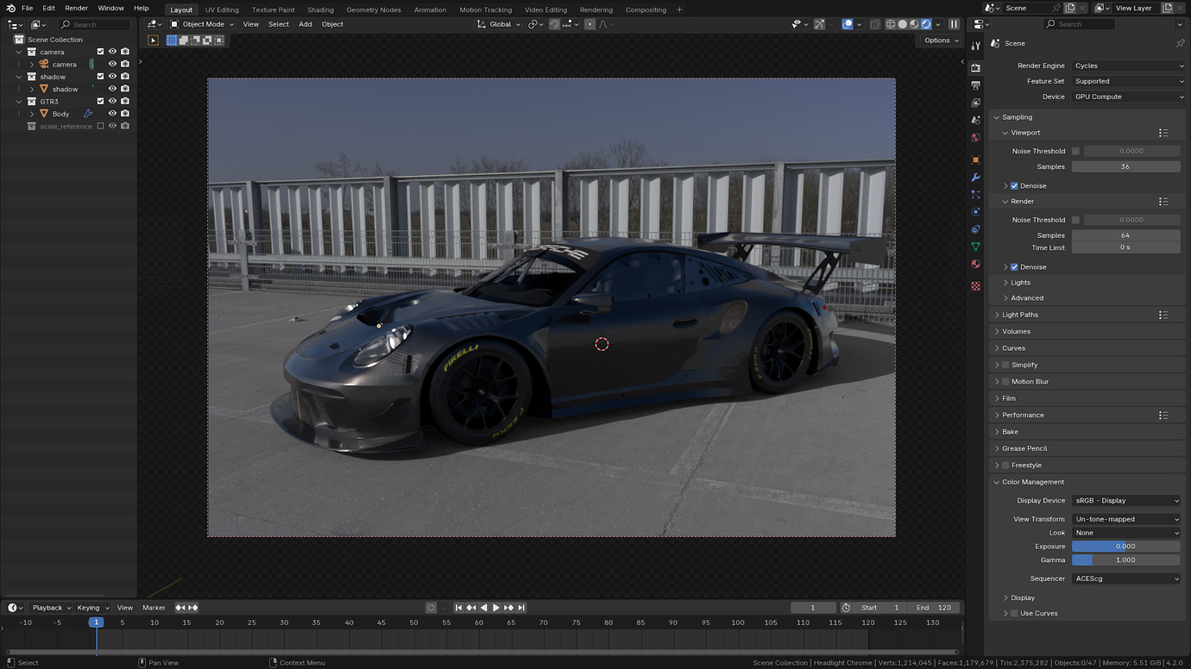This screenshot has width=1191, height=669.
Task: Open the viewport Add menu
Action: coord(306,24)
